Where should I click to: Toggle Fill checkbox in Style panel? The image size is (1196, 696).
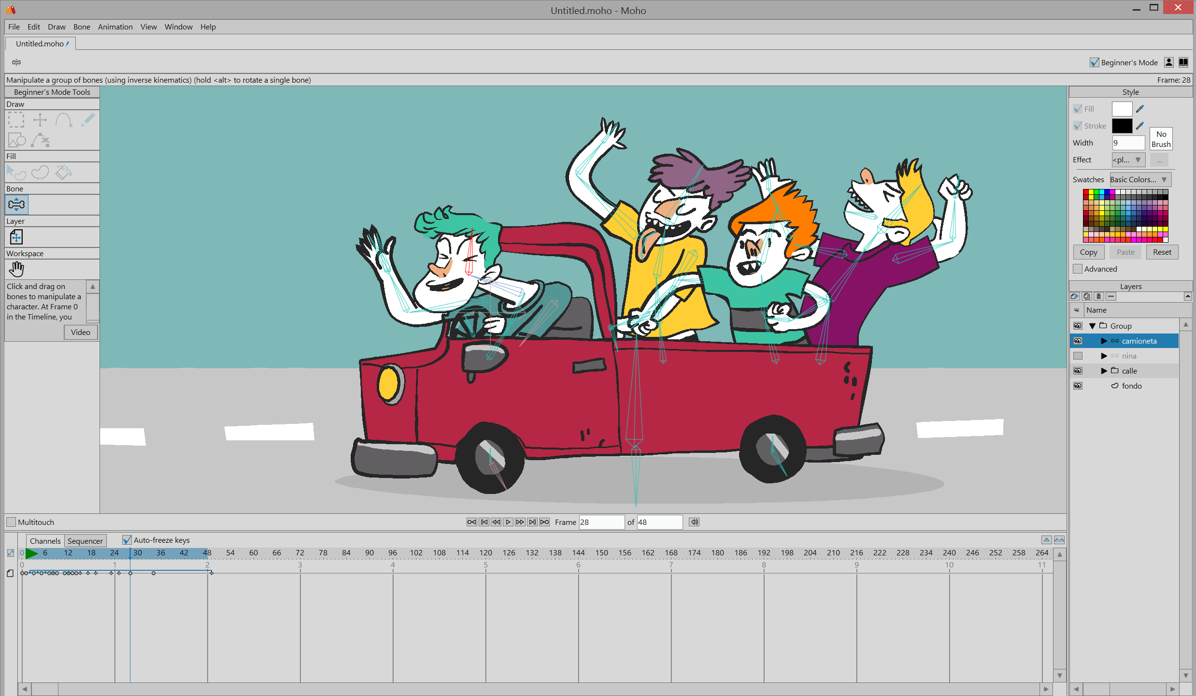tap(1078, 108)
